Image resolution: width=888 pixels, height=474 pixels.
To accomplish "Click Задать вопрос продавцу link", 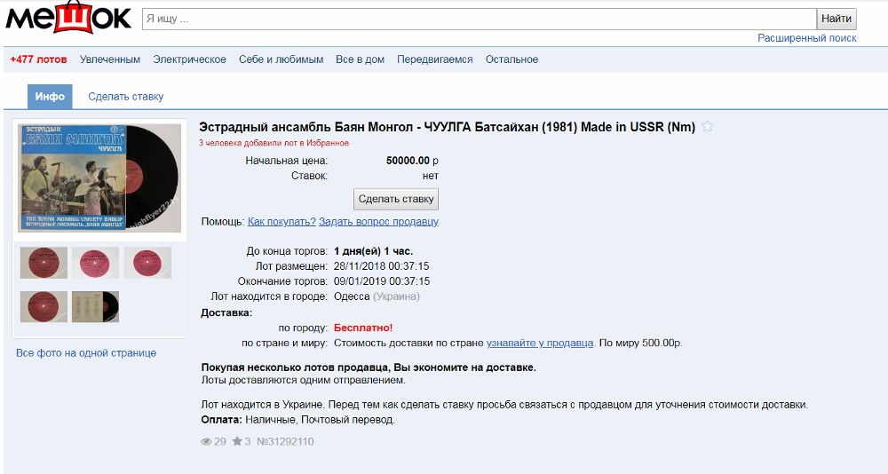I will (x=378, y=222).
